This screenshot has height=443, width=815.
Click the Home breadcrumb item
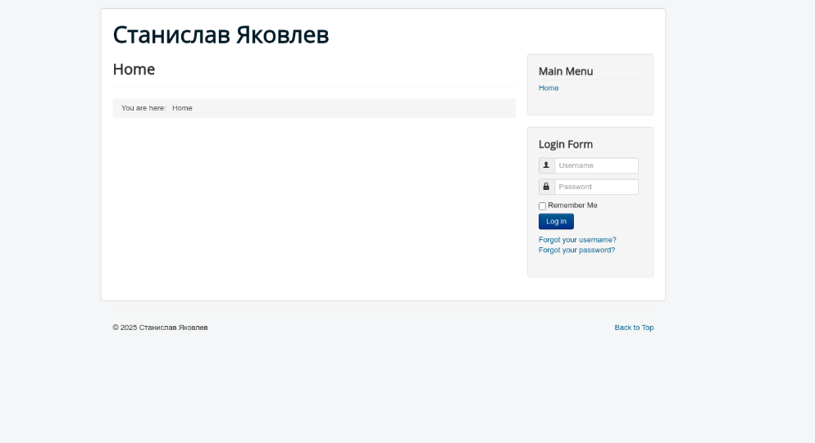click(x=182, y=108)
